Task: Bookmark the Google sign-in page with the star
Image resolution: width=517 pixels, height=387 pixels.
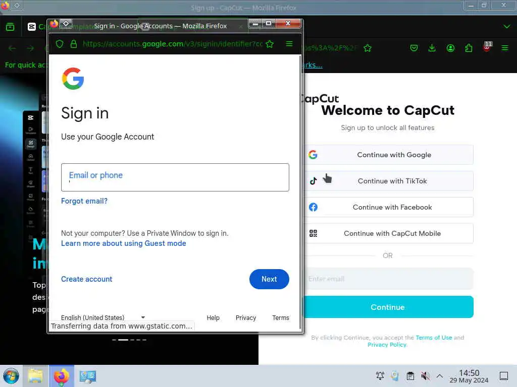Action: pyautogui.click(x=270, y=44)
